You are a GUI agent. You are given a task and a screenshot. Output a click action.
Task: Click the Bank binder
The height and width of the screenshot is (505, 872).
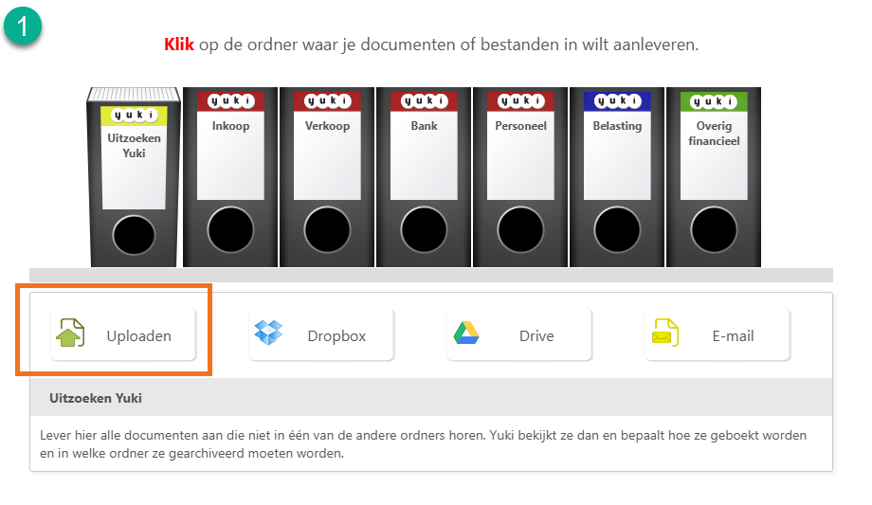coord(424,177)
